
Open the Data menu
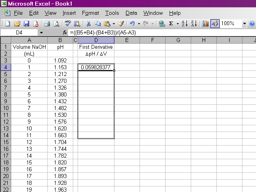tap(131, 13)
